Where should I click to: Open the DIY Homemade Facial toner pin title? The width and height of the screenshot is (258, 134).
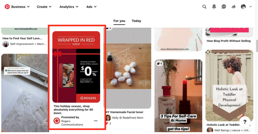pos(124,112)
